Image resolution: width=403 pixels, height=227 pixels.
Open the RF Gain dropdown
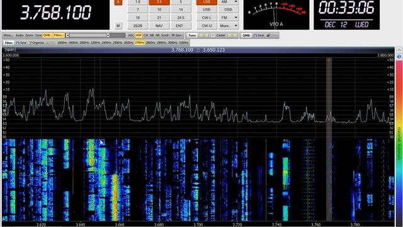178,35
